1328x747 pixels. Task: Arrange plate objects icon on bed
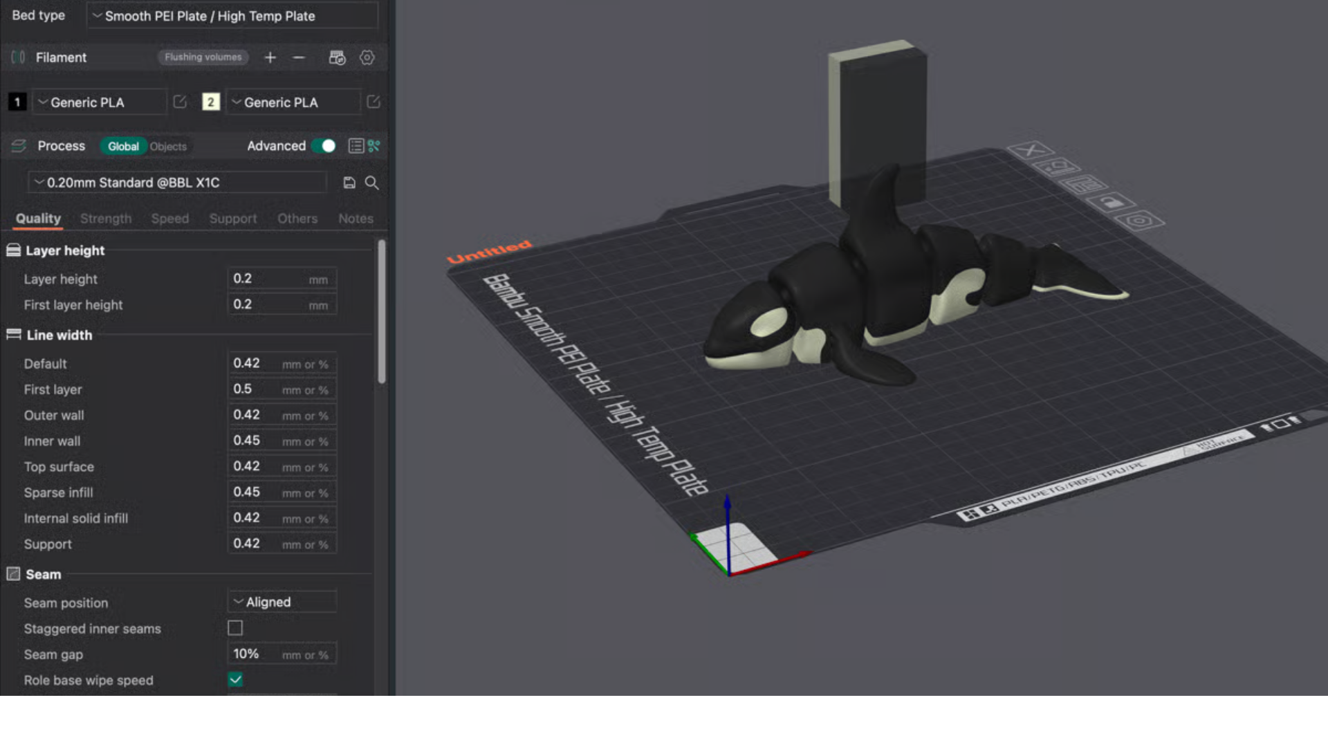pyautogui.click(x=1084, y=185)
